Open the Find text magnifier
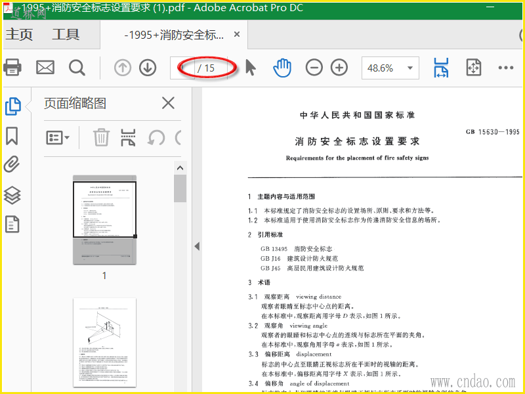This screenshot has height=394, width=525. (x=77, y=68)
